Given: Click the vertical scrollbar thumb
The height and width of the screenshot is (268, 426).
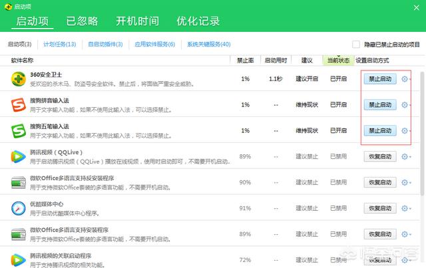Looking at the screenshot, I should pyautogui.click(x=423, y=133).
